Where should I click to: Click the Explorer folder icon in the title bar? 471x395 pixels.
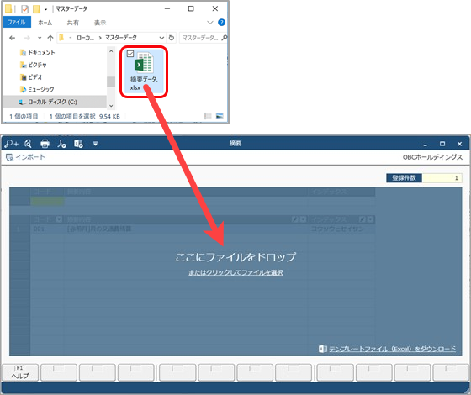(x=8, y=8)
